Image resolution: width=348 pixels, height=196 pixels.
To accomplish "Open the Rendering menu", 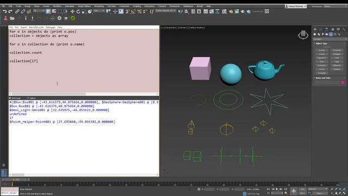I will point(99,6).
